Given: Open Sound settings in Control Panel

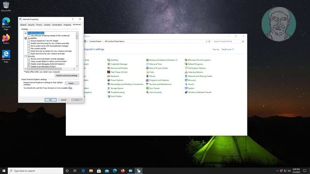Looking at the screenshot, I should pos(189,84).
